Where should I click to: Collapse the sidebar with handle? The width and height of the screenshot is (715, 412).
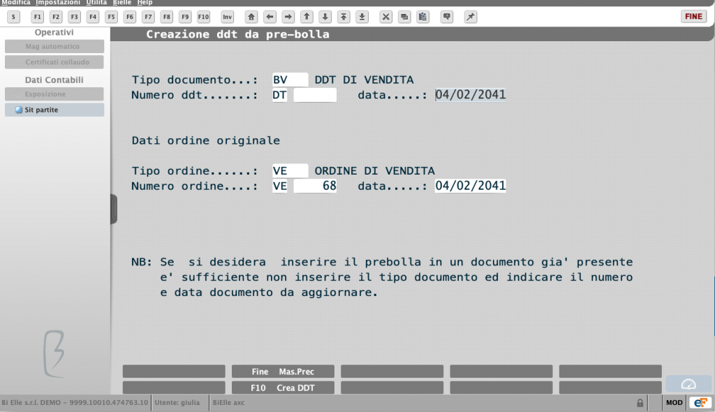(x=114, y=209)
